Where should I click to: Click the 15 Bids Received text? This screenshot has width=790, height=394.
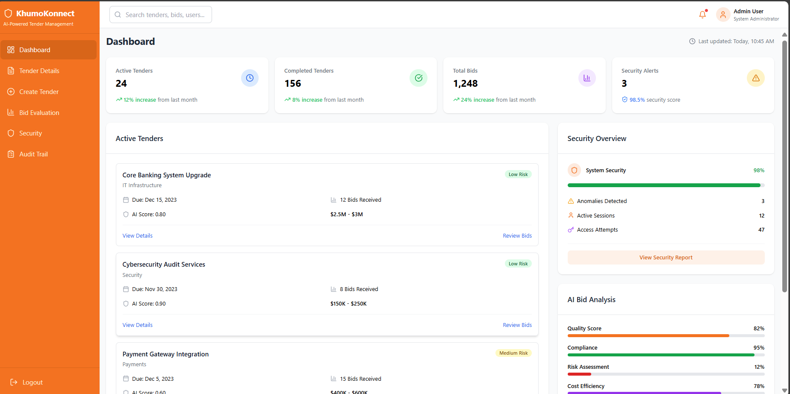[x=360, y=379]
